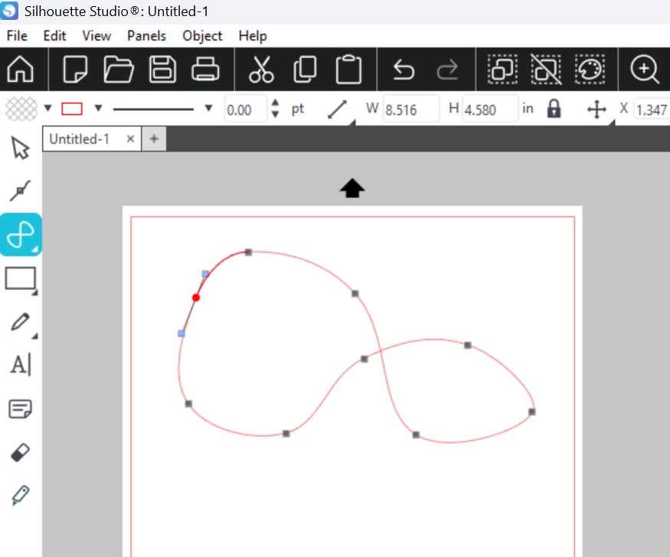Select the Edit Points tool
Viewport: 670px width, 557px height.
pyautogui.click(x=21, y=191)
